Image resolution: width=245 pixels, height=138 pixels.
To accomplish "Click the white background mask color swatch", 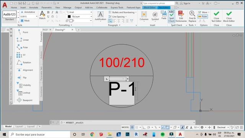I will (x=71, y=21).
